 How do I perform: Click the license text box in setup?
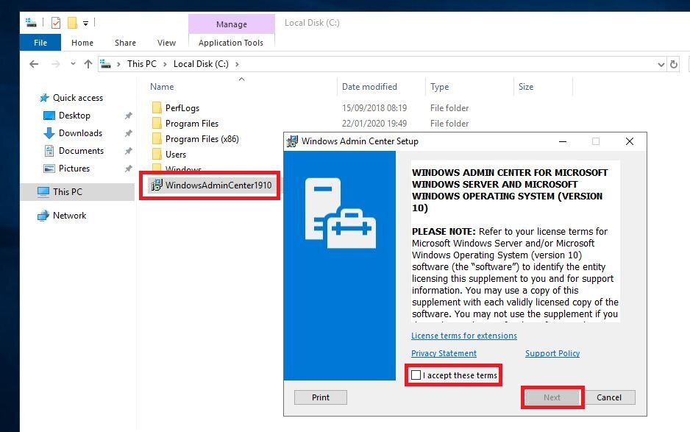coord(515,241)
